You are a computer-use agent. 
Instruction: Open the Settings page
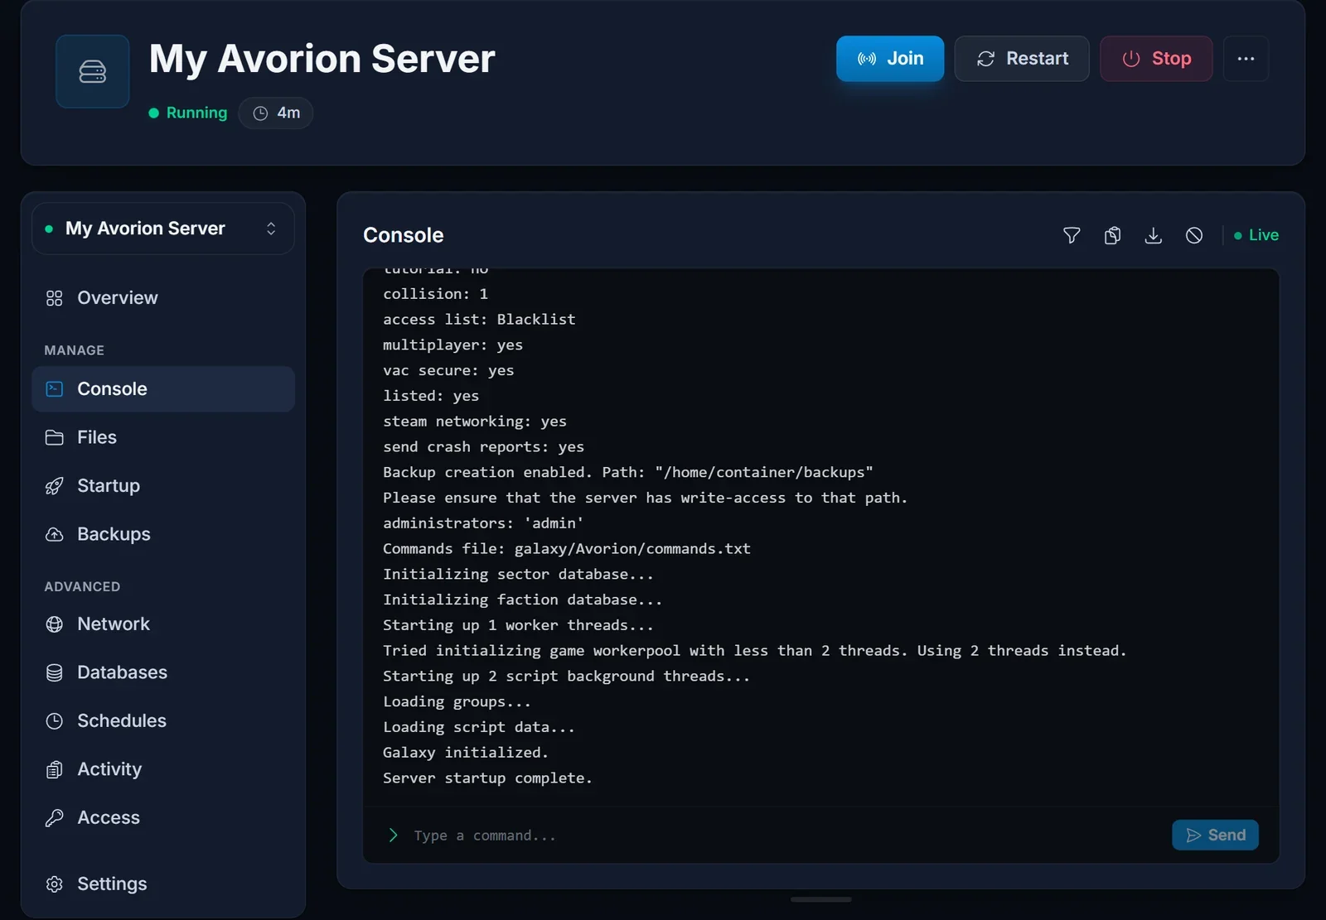163,884
